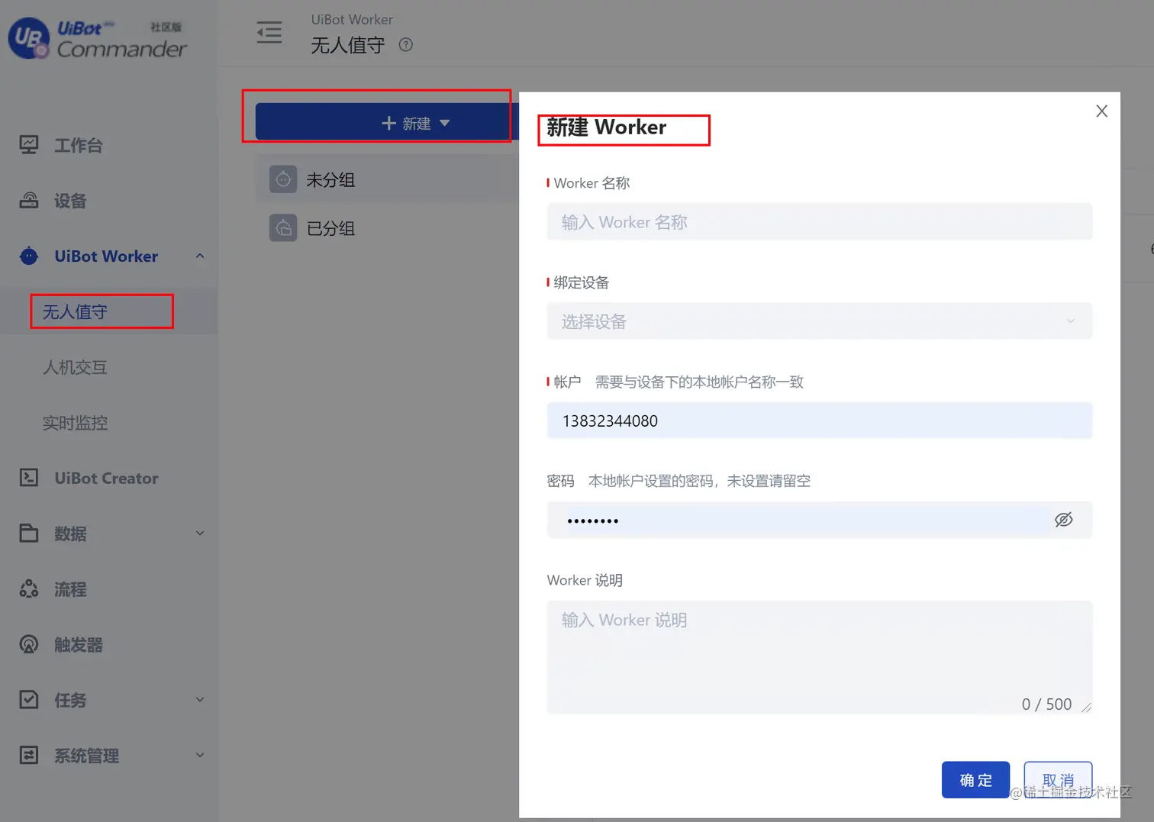Select the 未分组 group row
The image size is (1154, 822).
pyautogui.click(x=387, y=179)
